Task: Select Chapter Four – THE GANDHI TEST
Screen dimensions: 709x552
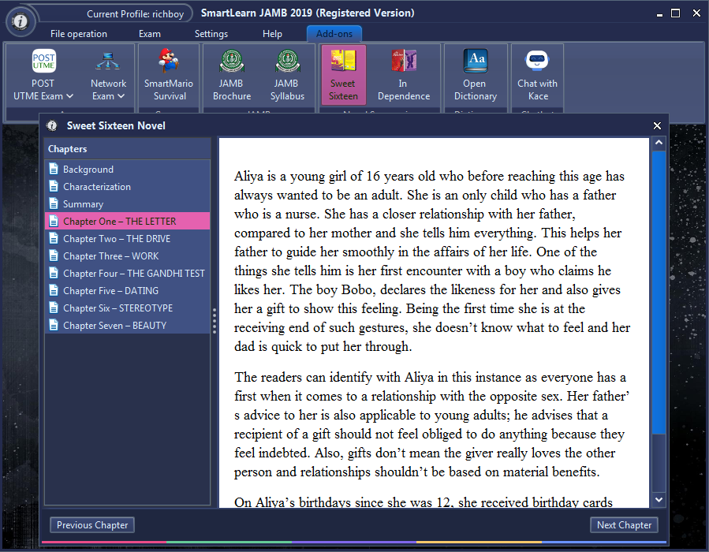Action: point(128,273)
